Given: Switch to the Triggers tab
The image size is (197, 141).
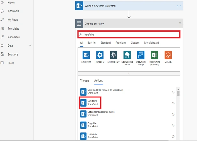Looking at the screenshot, I should pyautogui.click(x=85, y=81).
